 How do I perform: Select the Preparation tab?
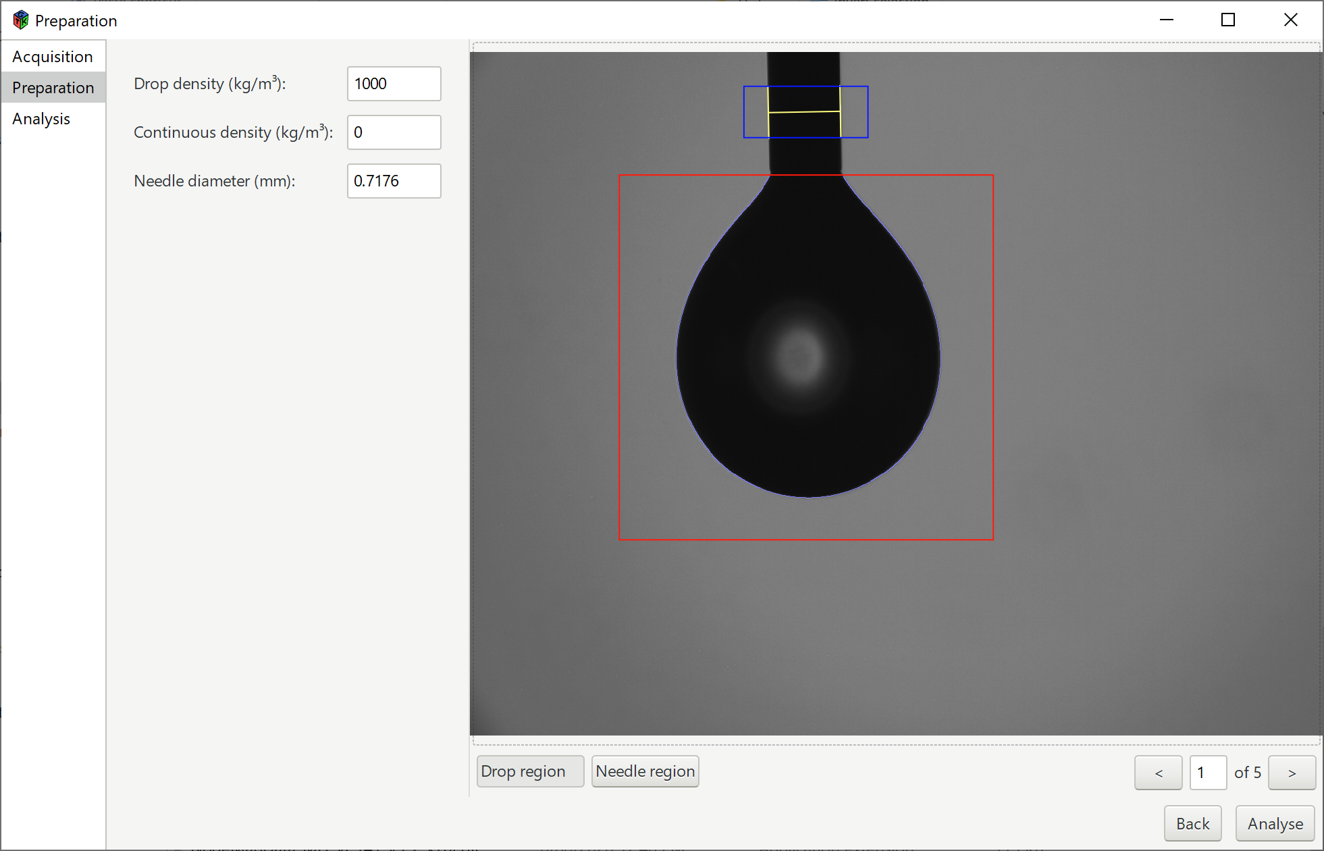point(53,88)
